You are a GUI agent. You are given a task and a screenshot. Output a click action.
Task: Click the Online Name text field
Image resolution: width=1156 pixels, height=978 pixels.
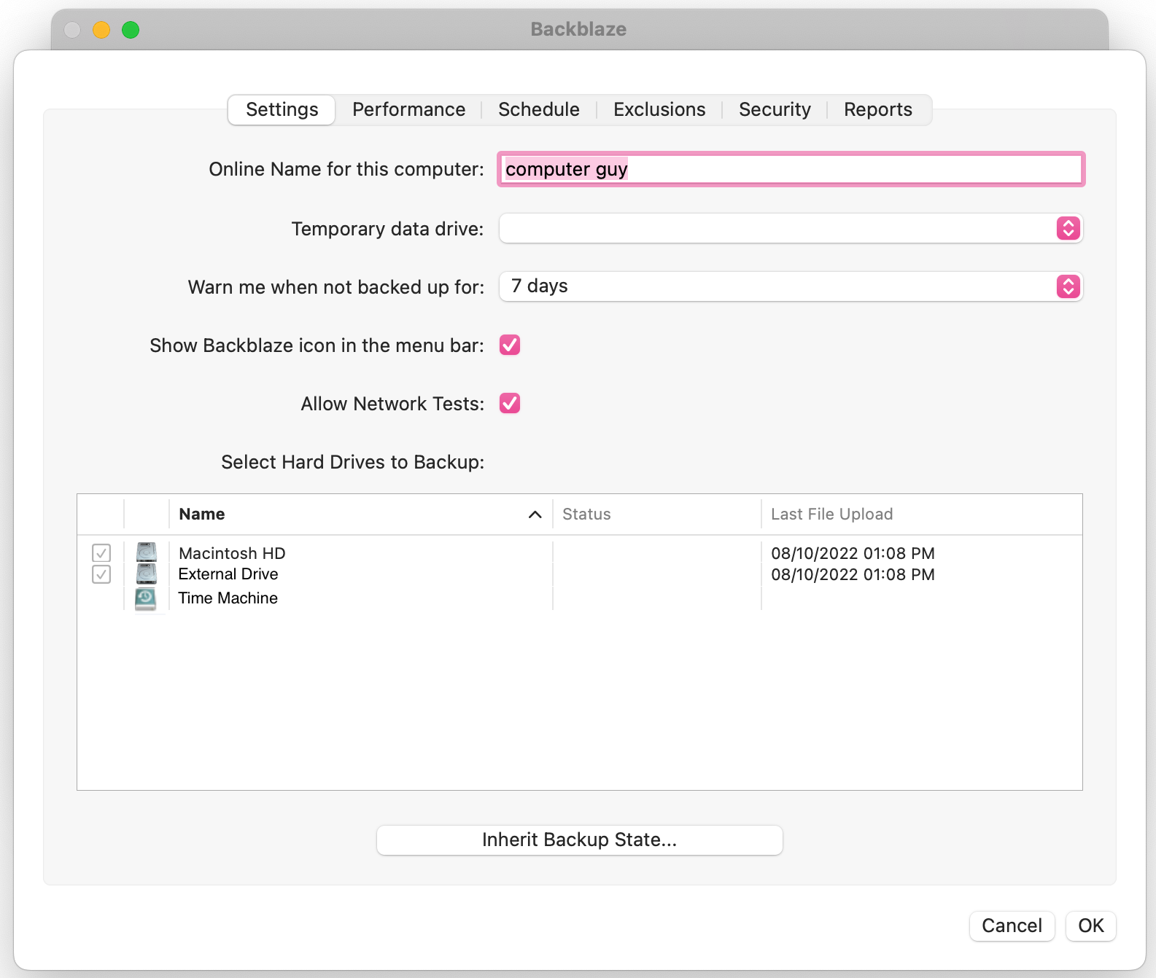coord(791,169)
